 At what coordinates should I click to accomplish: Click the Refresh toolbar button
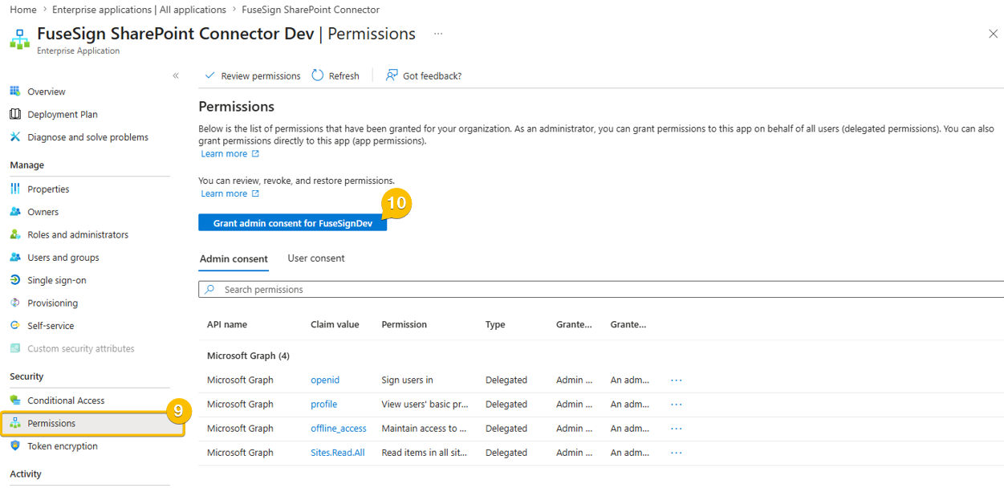[x=335, y=75]
